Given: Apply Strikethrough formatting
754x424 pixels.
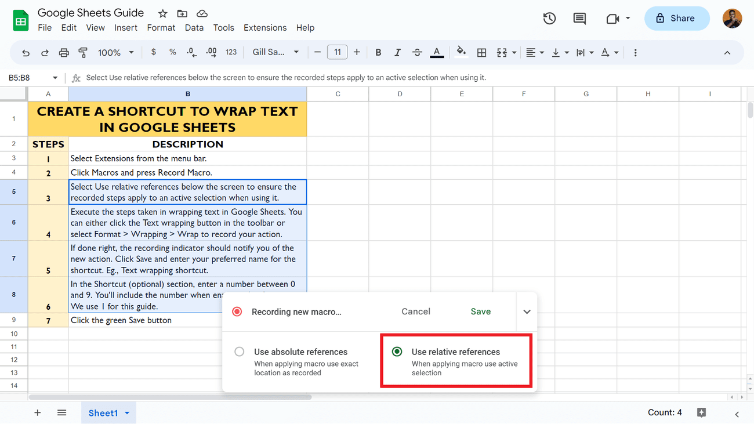Looking at the screenshot, I should [x=417, y=53].
